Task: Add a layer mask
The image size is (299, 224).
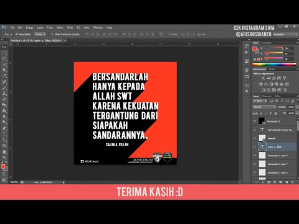Action: click(x=269, y=182)
